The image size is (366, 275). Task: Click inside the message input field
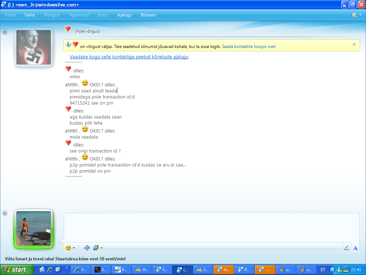tap(211, 227)
